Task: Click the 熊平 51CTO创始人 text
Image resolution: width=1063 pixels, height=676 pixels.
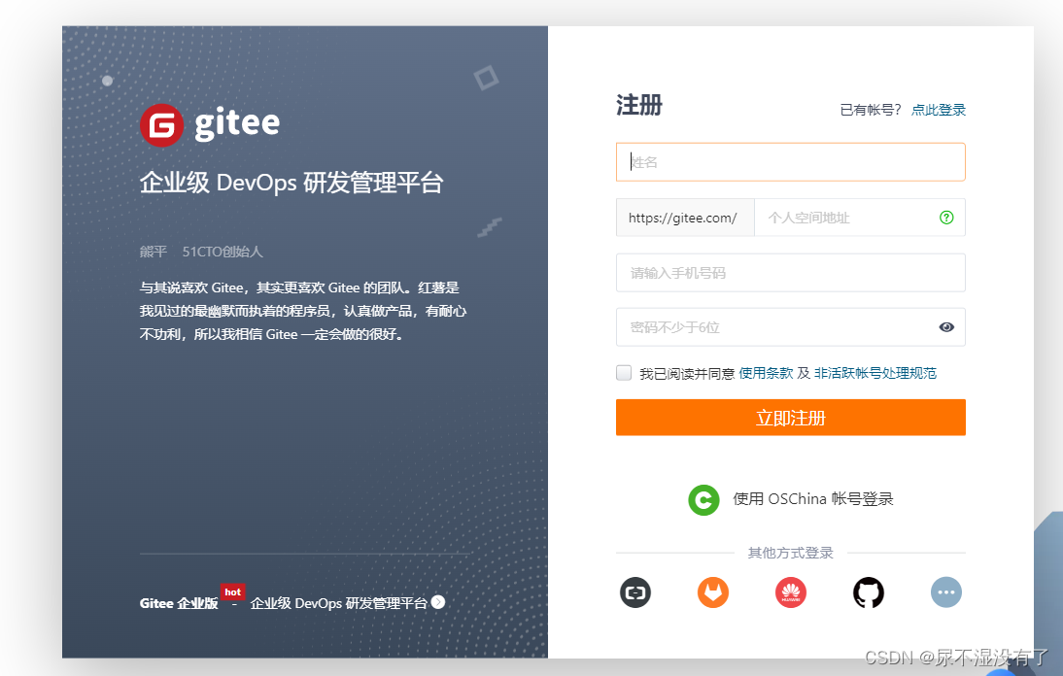Action: (201, 252)
